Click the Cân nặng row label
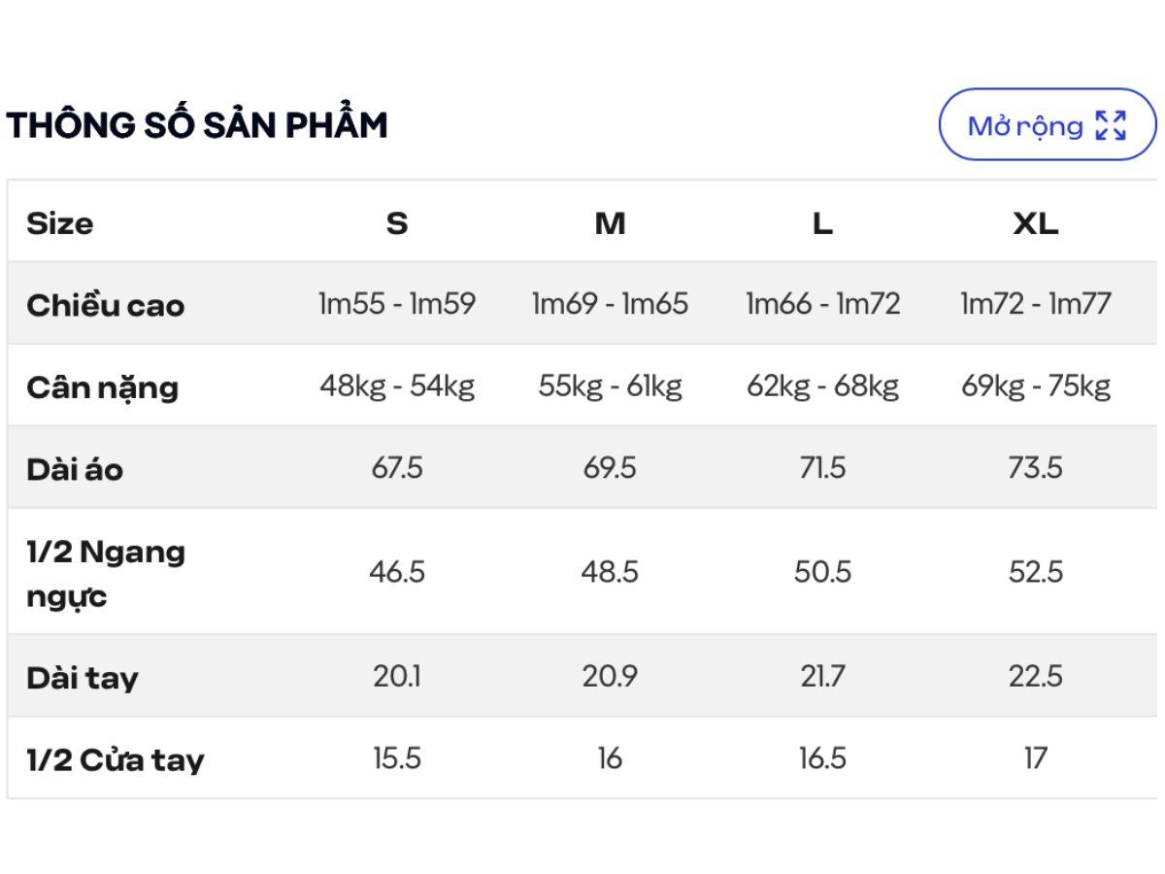 [x=102, y=387]
